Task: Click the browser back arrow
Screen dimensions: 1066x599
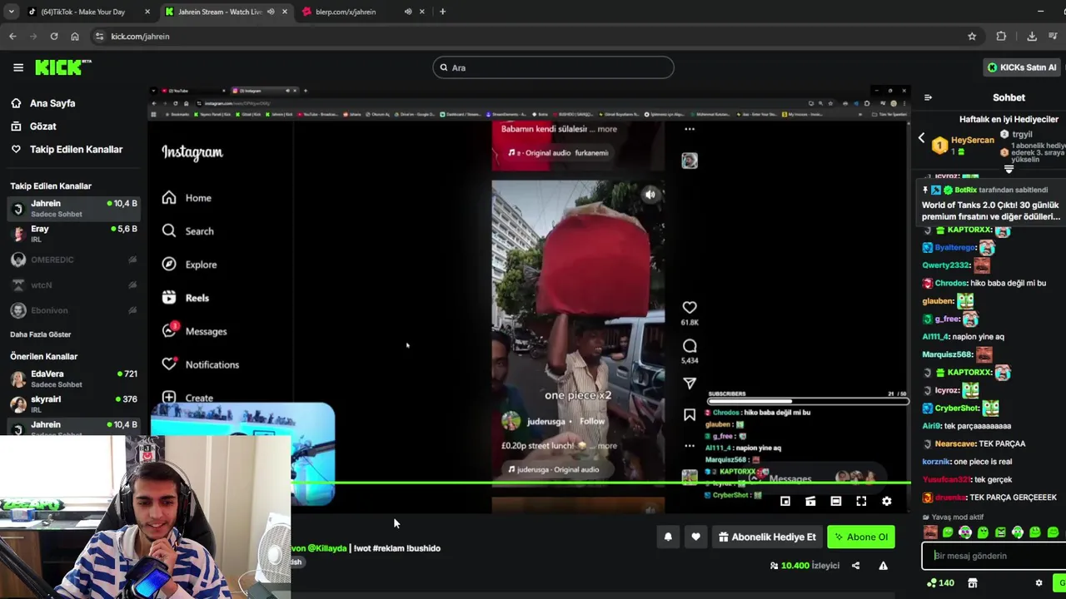Action: 12,37
